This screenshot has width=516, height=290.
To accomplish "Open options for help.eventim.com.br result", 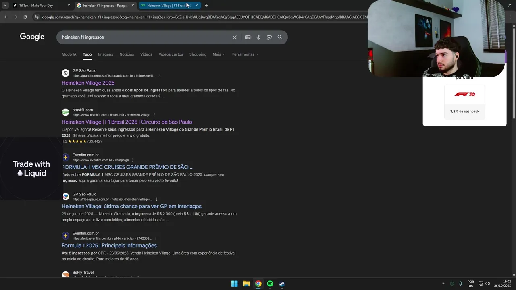I will [x=156, y=238].
